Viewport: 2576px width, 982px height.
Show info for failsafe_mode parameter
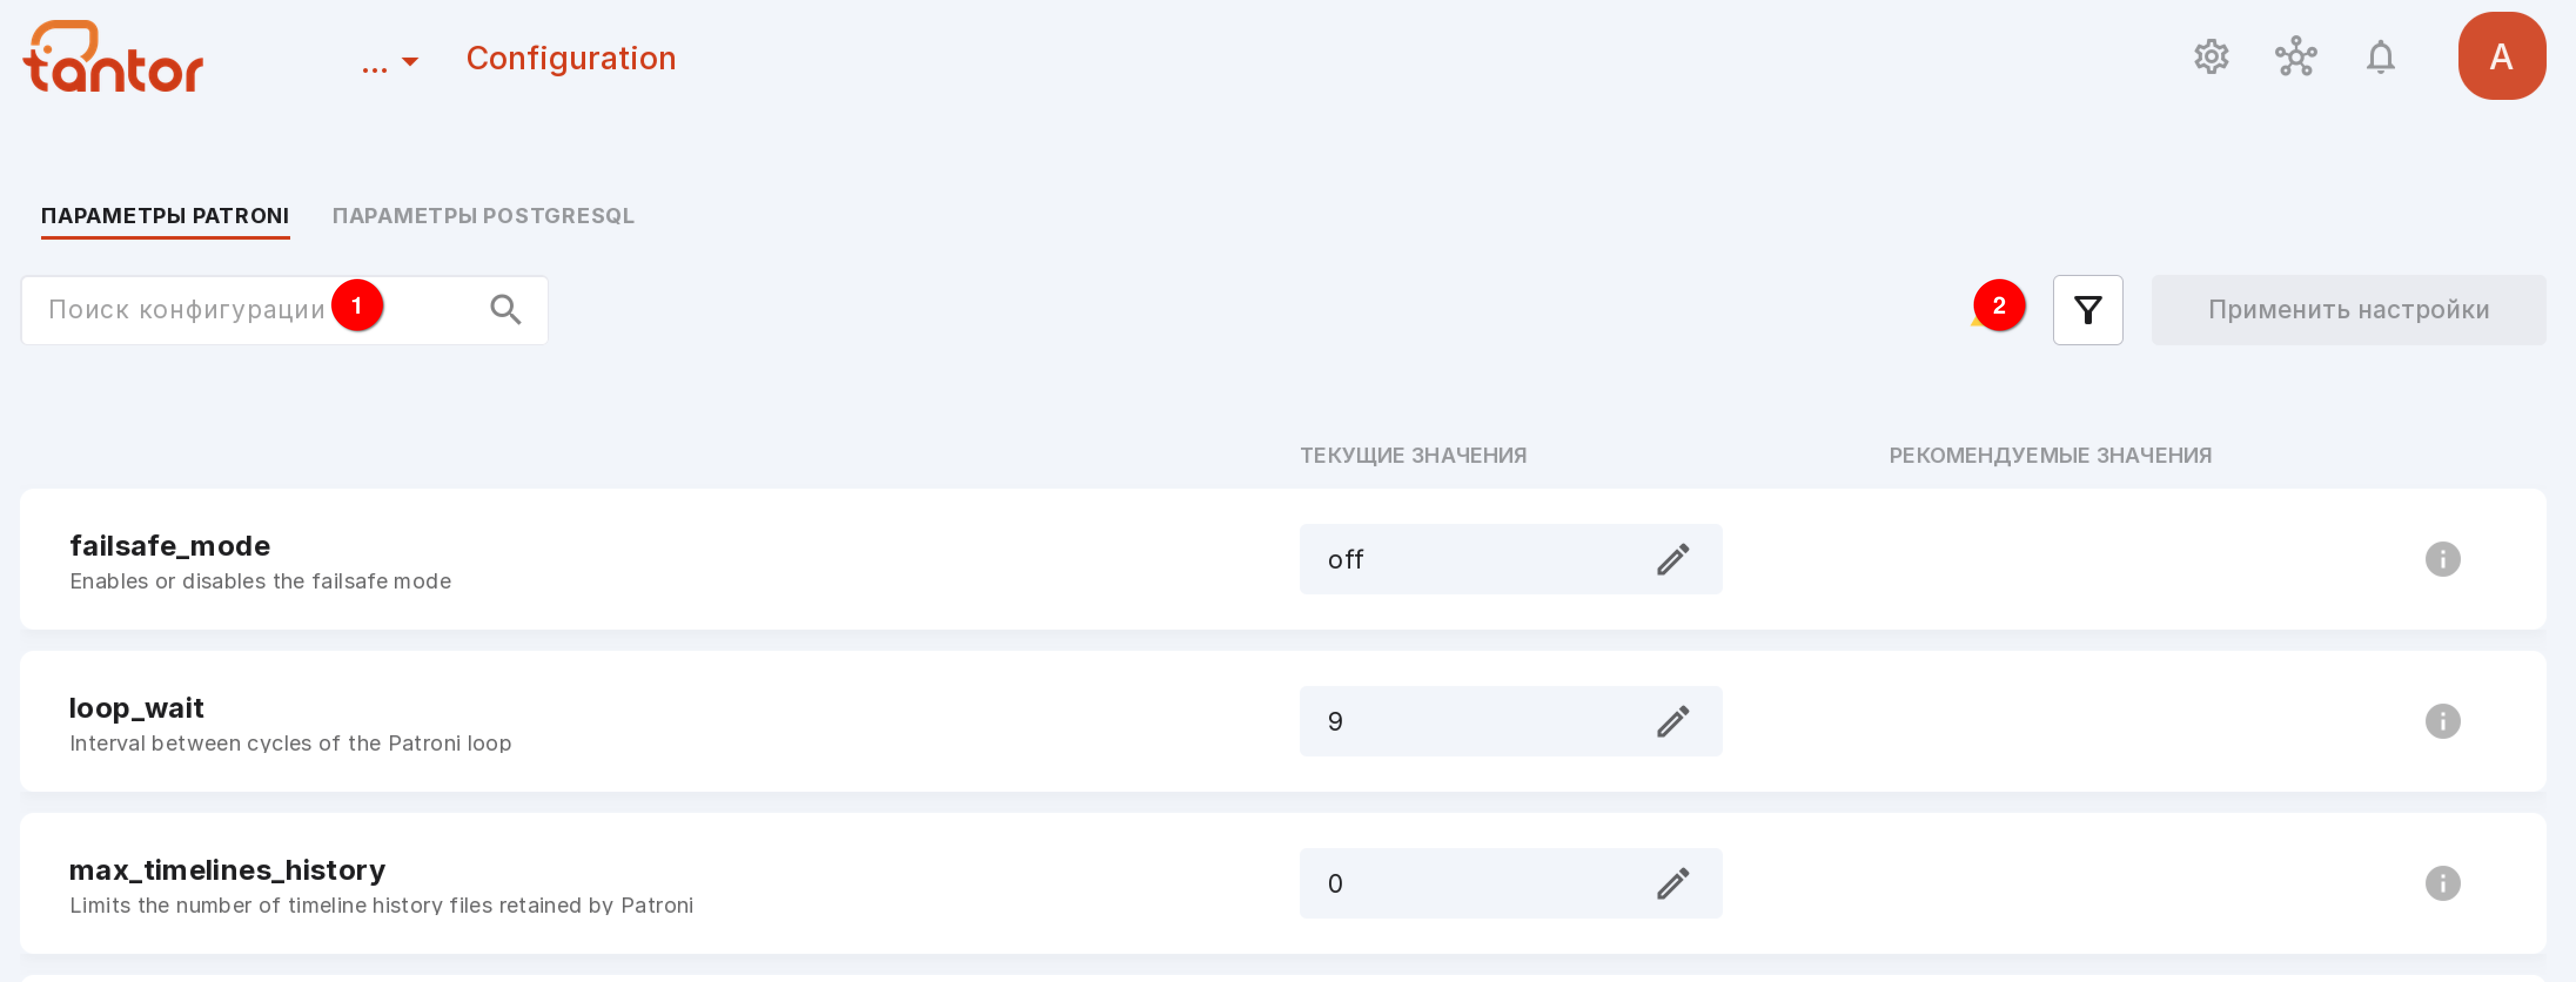pos(2442,559)
